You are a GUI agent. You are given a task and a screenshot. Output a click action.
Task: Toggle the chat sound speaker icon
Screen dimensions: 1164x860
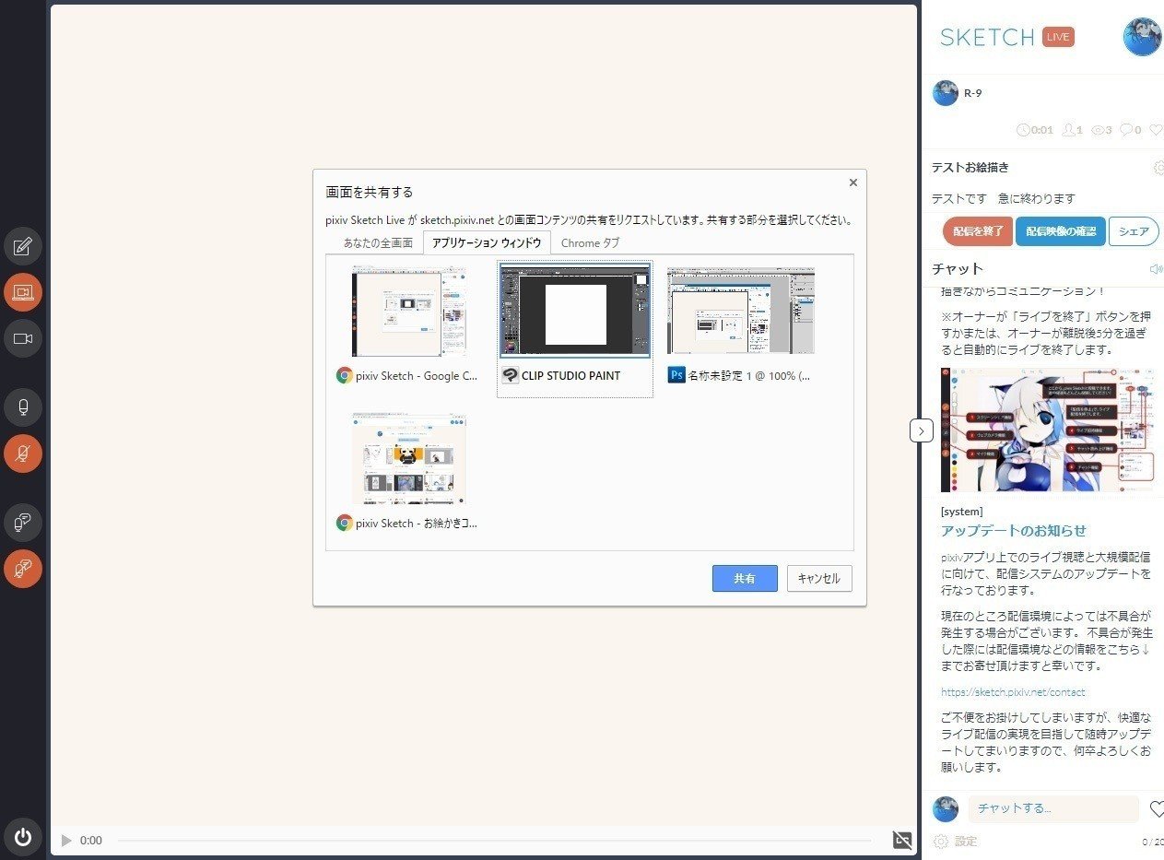[1157, 269]
